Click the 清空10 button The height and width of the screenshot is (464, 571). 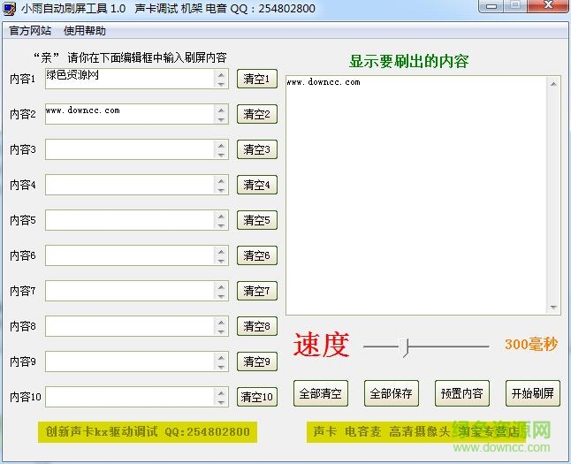click(257, 397)
